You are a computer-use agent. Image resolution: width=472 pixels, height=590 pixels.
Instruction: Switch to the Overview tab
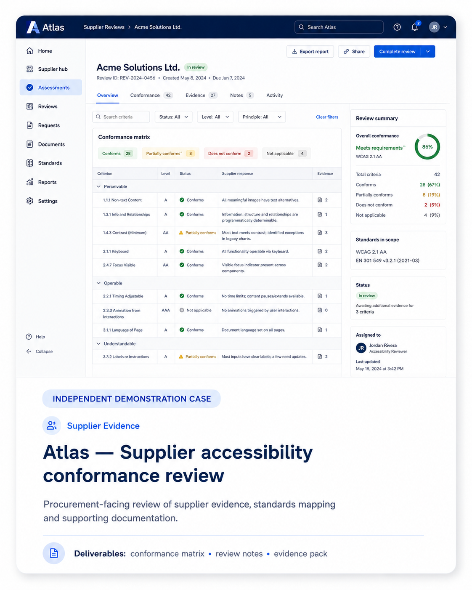tap(108, 96)
